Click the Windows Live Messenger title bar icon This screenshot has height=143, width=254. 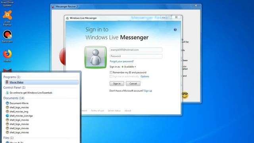click(67, 18)
